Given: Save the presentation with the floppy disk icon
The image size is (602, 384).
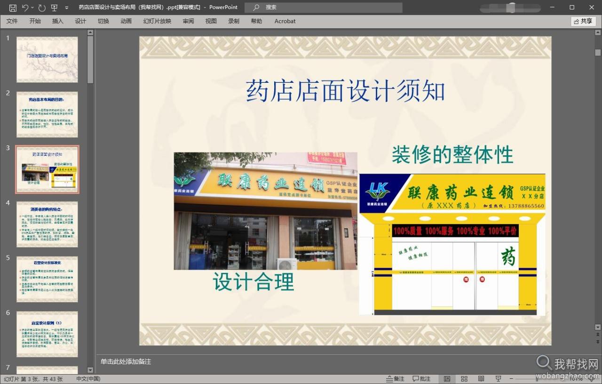Looking at the screenshot, I should click(13, 8).
